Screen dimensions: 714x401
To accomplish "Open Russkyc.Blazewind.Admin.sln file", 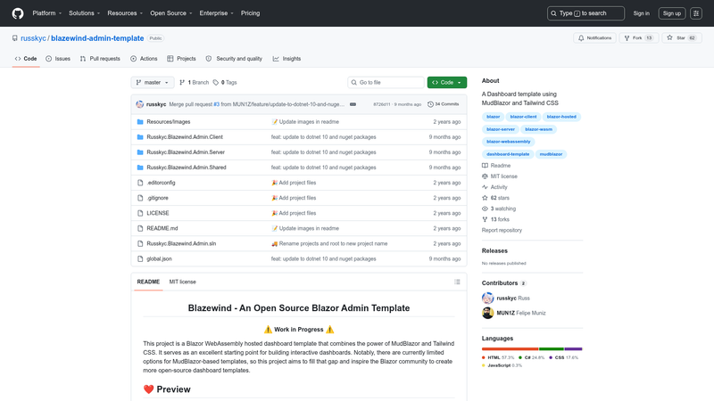I will [181, 243].
